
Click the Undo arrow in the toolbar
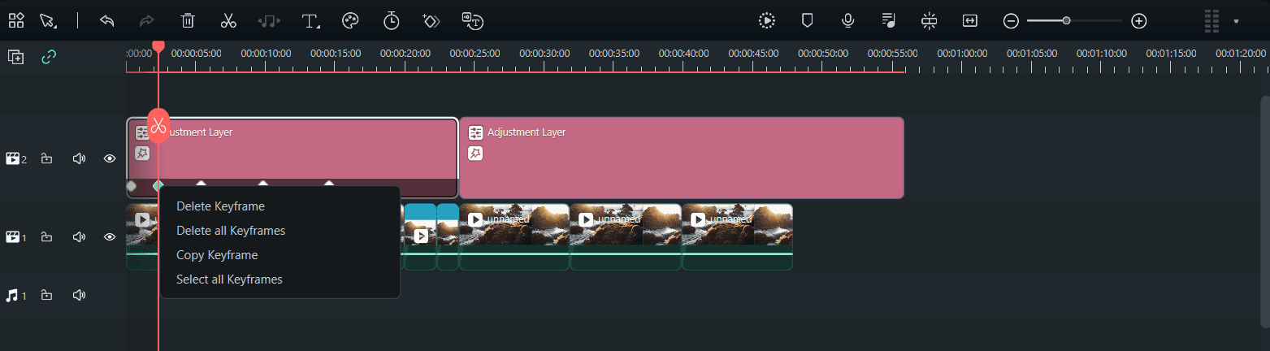106,21
